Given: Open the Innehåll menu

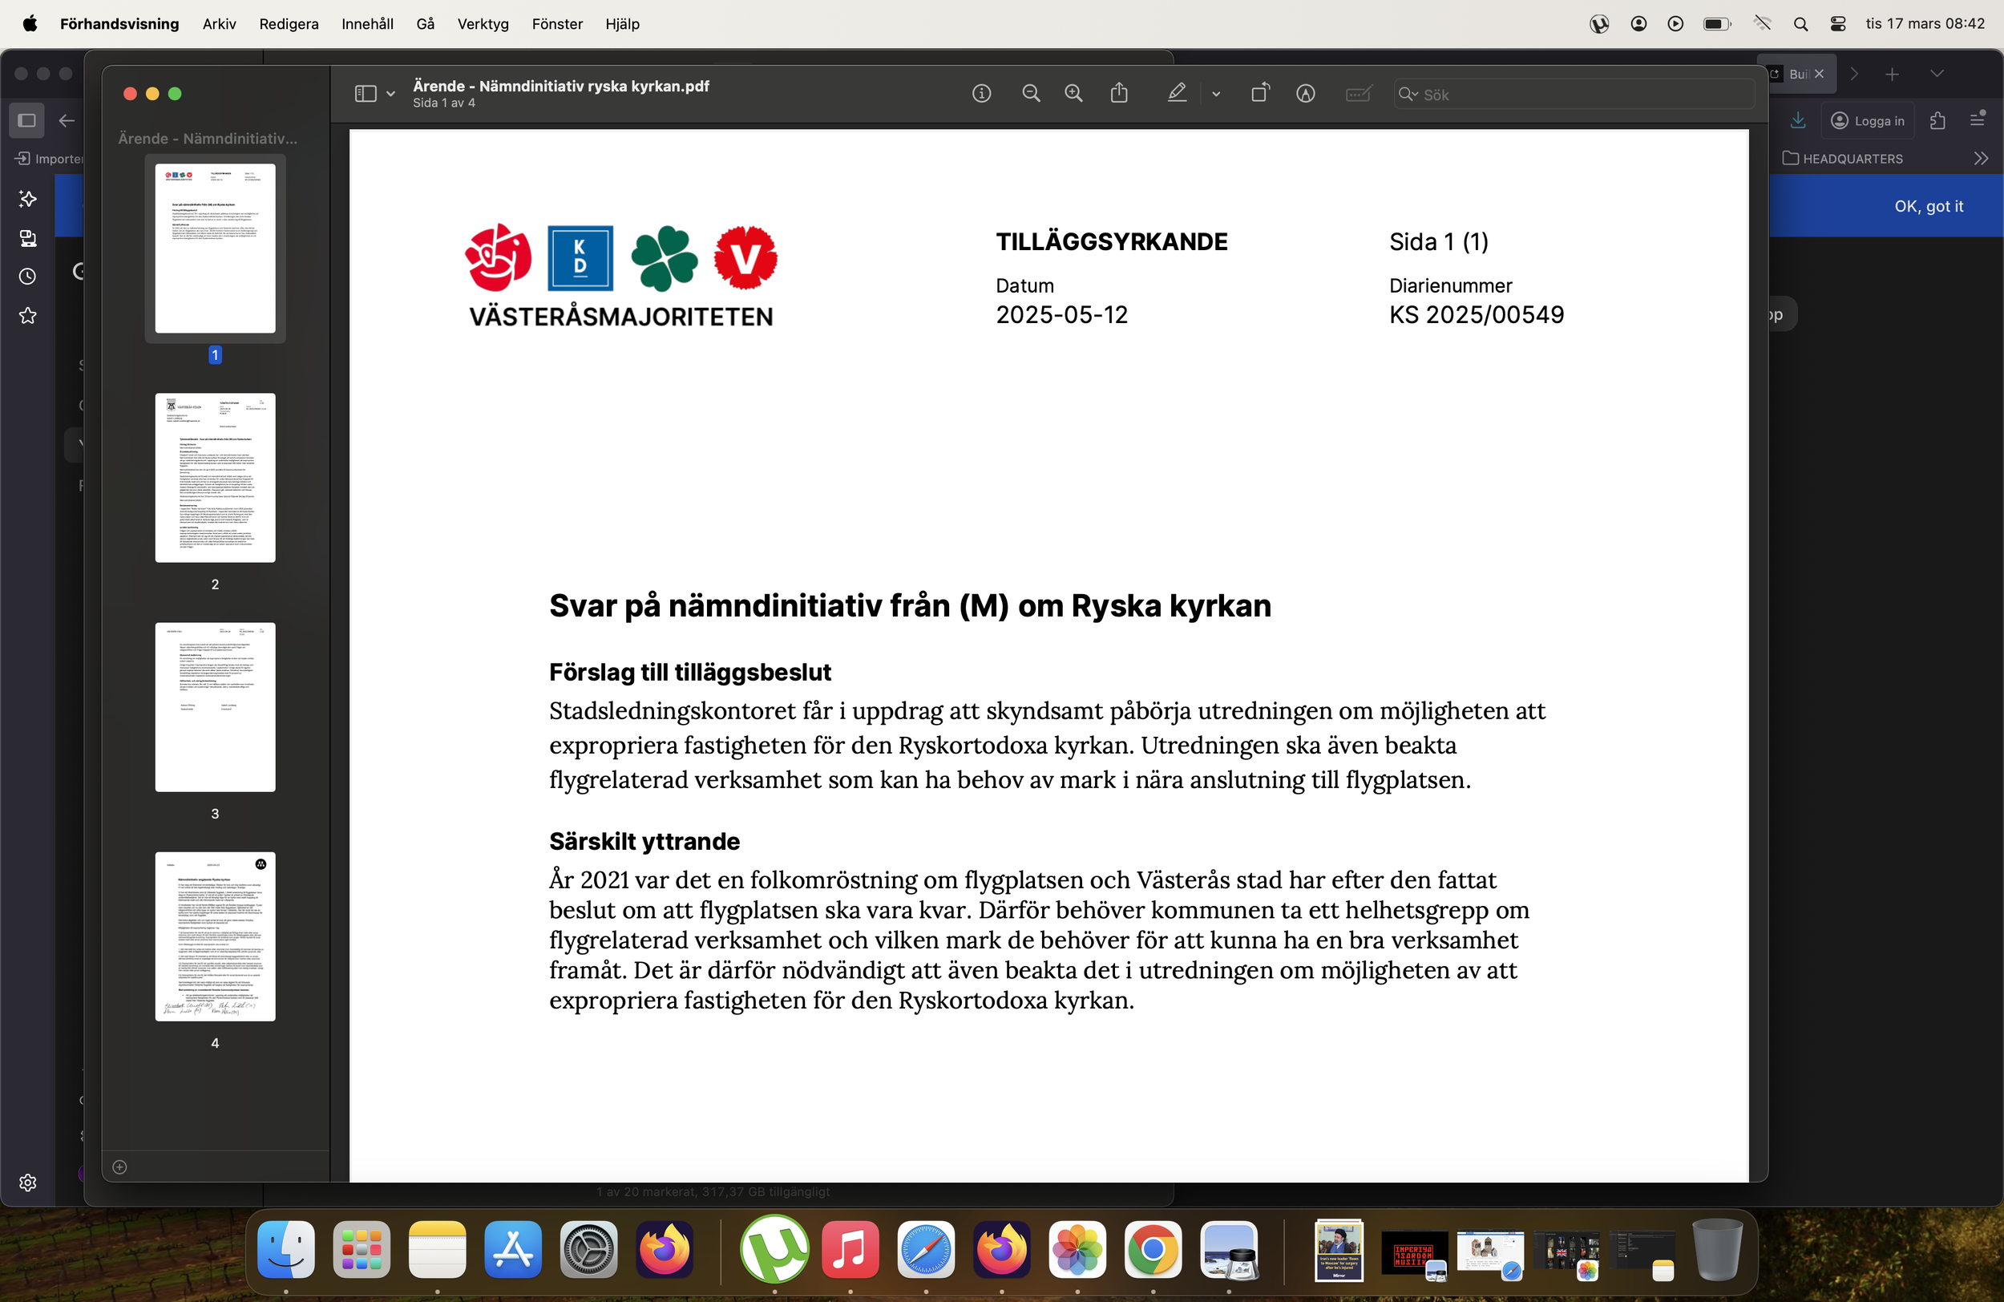Looking at the screenshot, I should coord(367,23).
